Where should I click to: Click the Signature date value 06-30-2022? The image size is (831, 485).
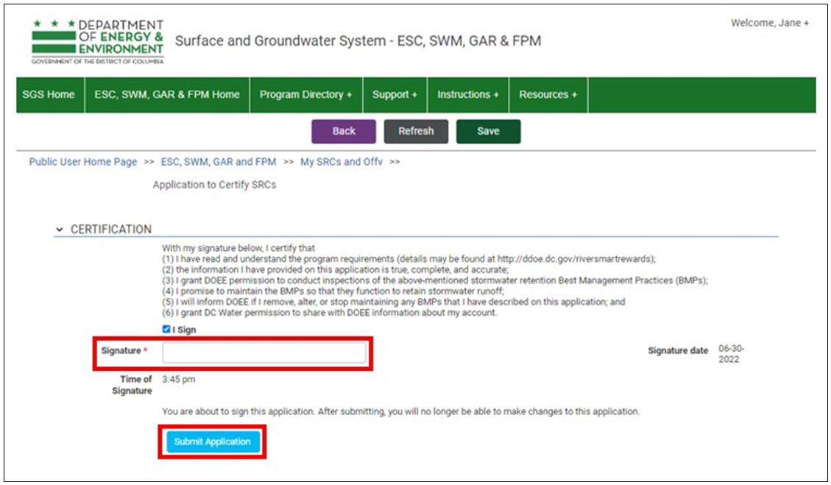(728, 355)
